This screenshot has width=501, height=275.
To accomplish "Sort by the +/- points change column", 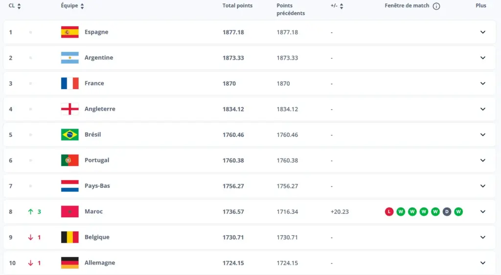I will 341,6.
